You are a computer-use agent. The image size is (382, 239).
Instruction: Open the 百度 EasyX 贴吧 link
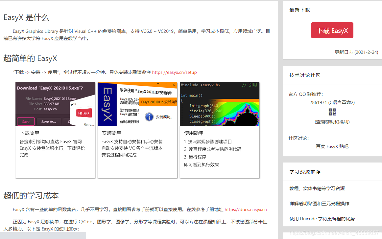(332, 146)
